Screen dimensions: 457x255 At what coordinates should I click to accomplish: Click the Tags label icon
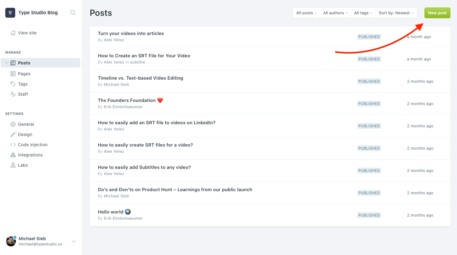13,84
